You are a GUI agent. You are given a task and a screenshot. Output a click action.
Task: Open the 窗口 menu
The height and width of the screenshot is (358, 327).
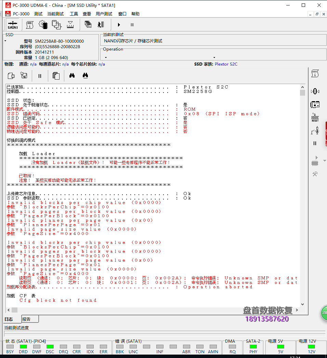coord(122,14)
